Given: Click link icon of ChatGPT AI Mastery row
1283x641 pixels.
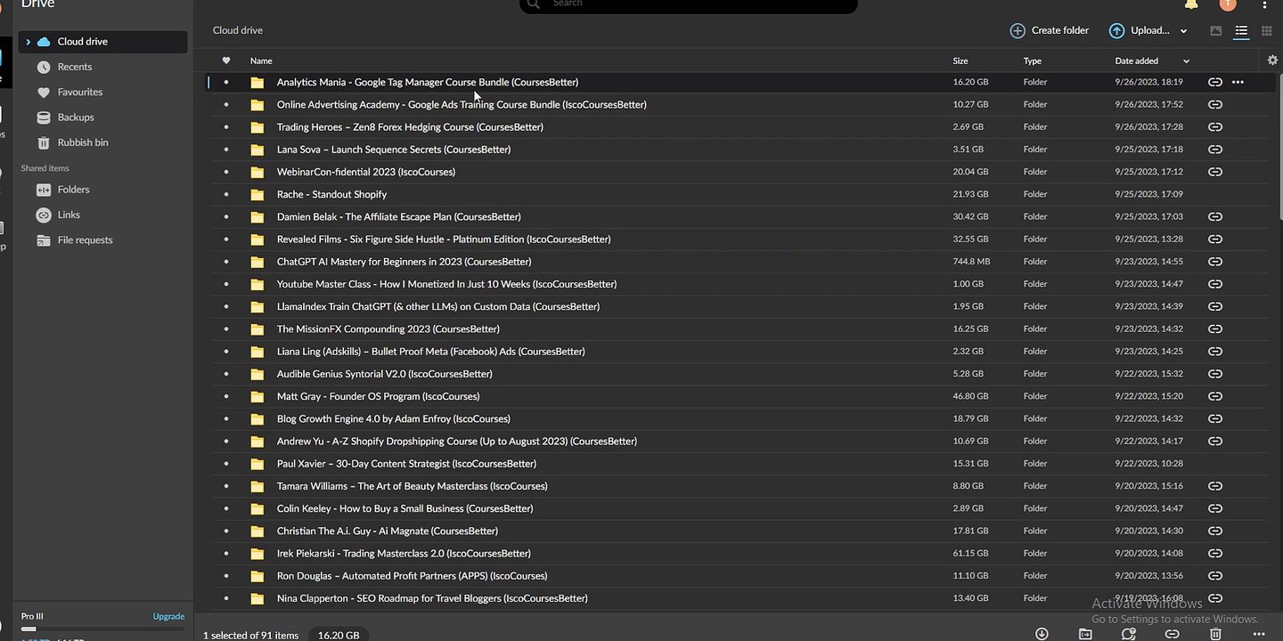Looking at the screenshot, I should pyautogui.click(x=1214, y=262).
